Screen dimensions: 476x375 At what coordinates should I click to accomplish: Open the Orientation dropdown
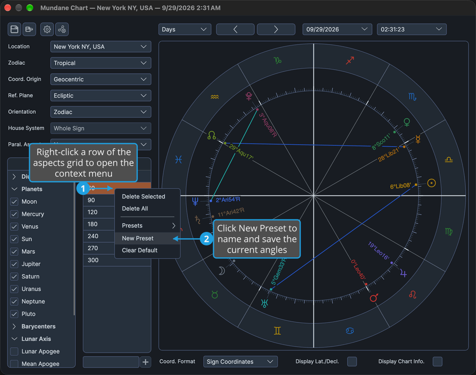pyautogui.click(x=100, y=112)
